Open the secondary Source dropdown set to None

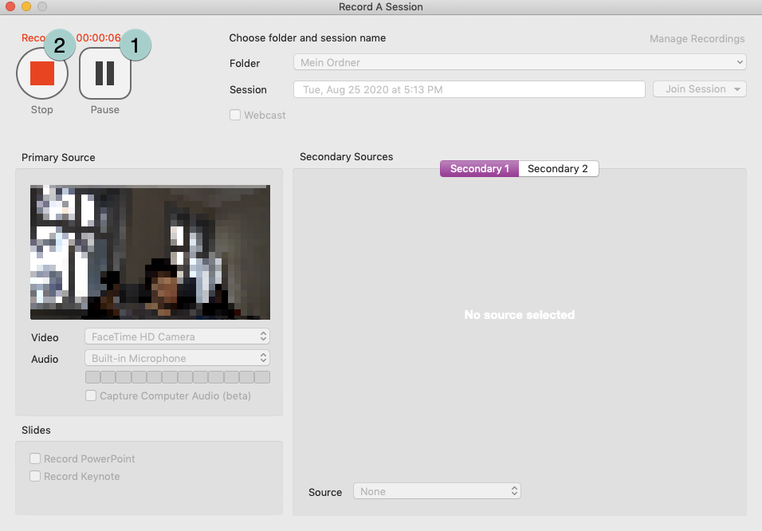[x=437, y=491]
